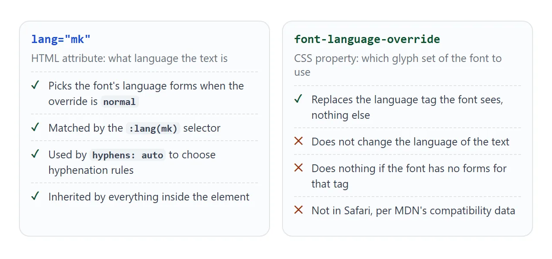Click the font-language-override heading

367,39
